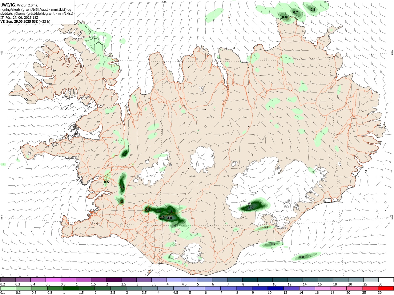Click the dusky mauve 0.2 snow swatch

[x=8, y=280]
